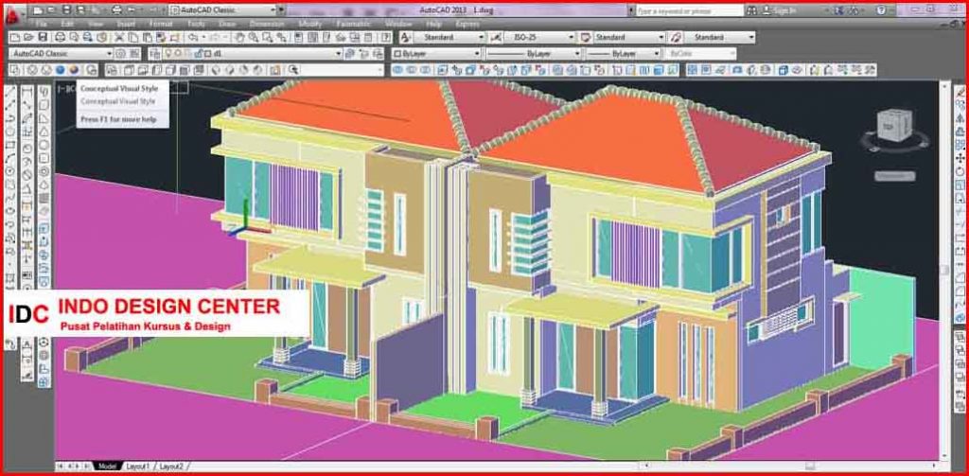Open the Insert menu

pos(126,24)
